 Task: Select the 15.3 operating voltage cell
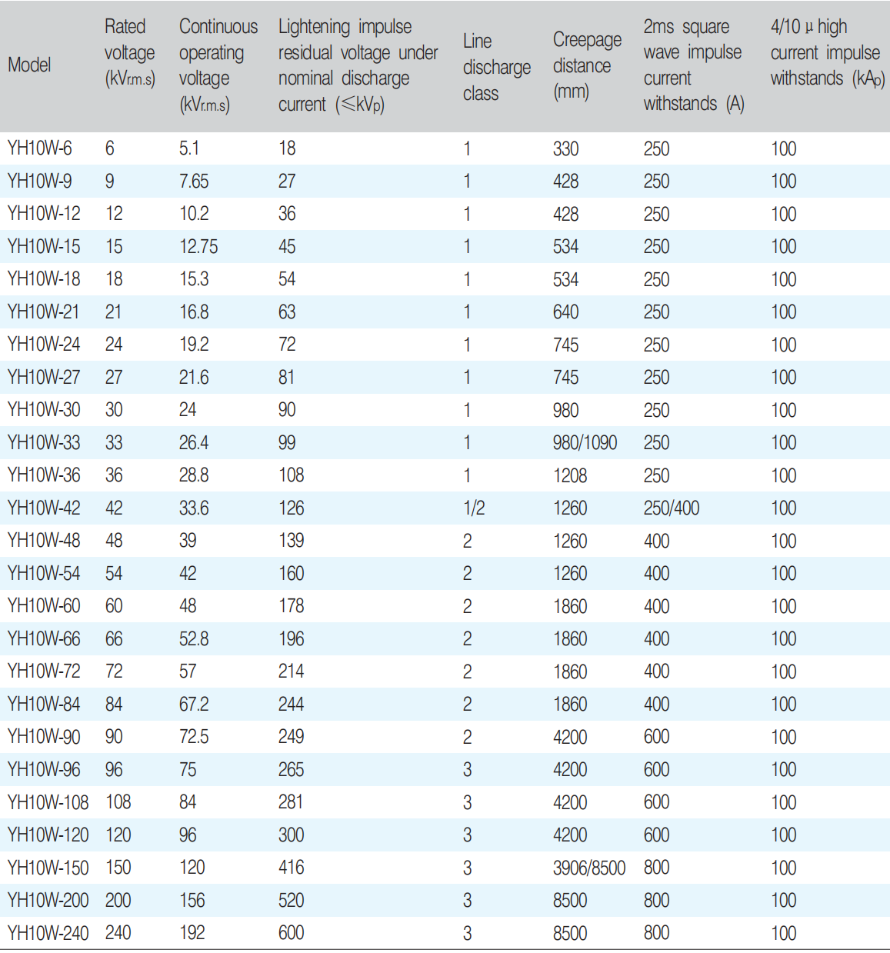point(194,279)
